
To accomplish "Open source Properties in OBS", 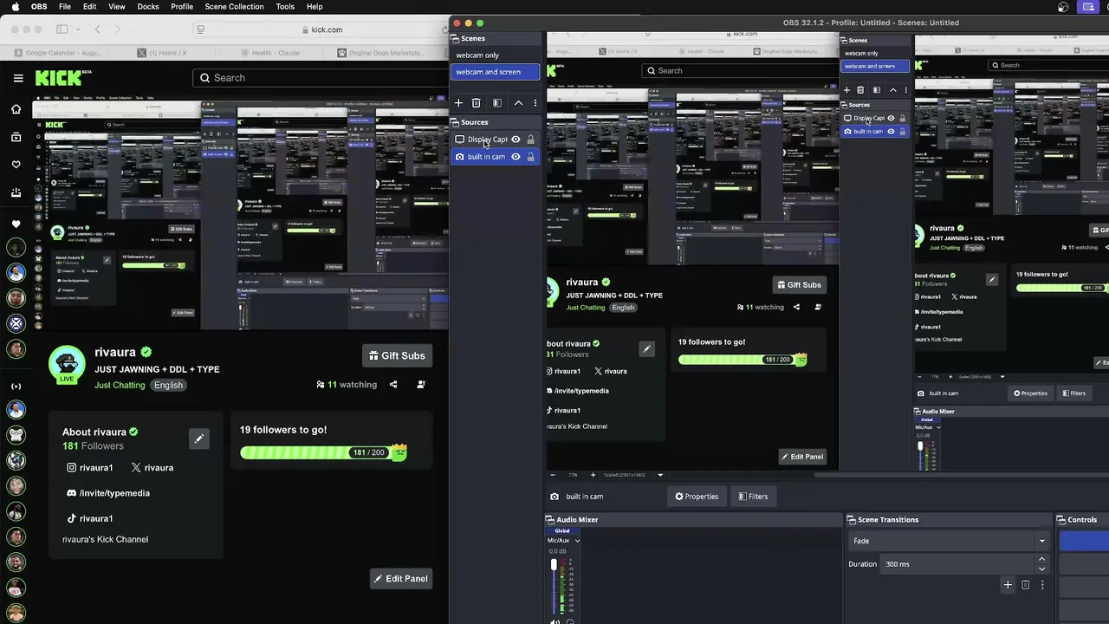I will 697,497.
